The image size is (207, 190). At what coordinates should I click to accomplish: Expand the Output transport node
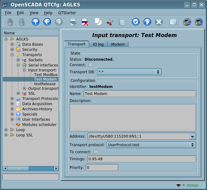click(x=24, y=88)
